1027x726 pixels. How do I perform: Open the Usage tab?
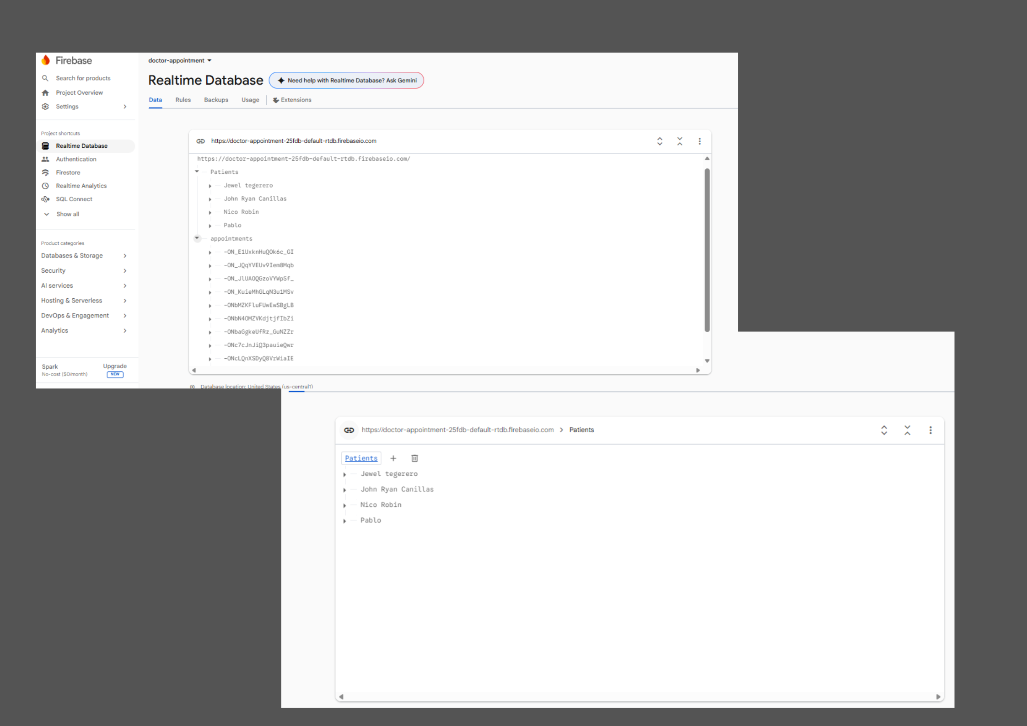(x=250, y=100)
